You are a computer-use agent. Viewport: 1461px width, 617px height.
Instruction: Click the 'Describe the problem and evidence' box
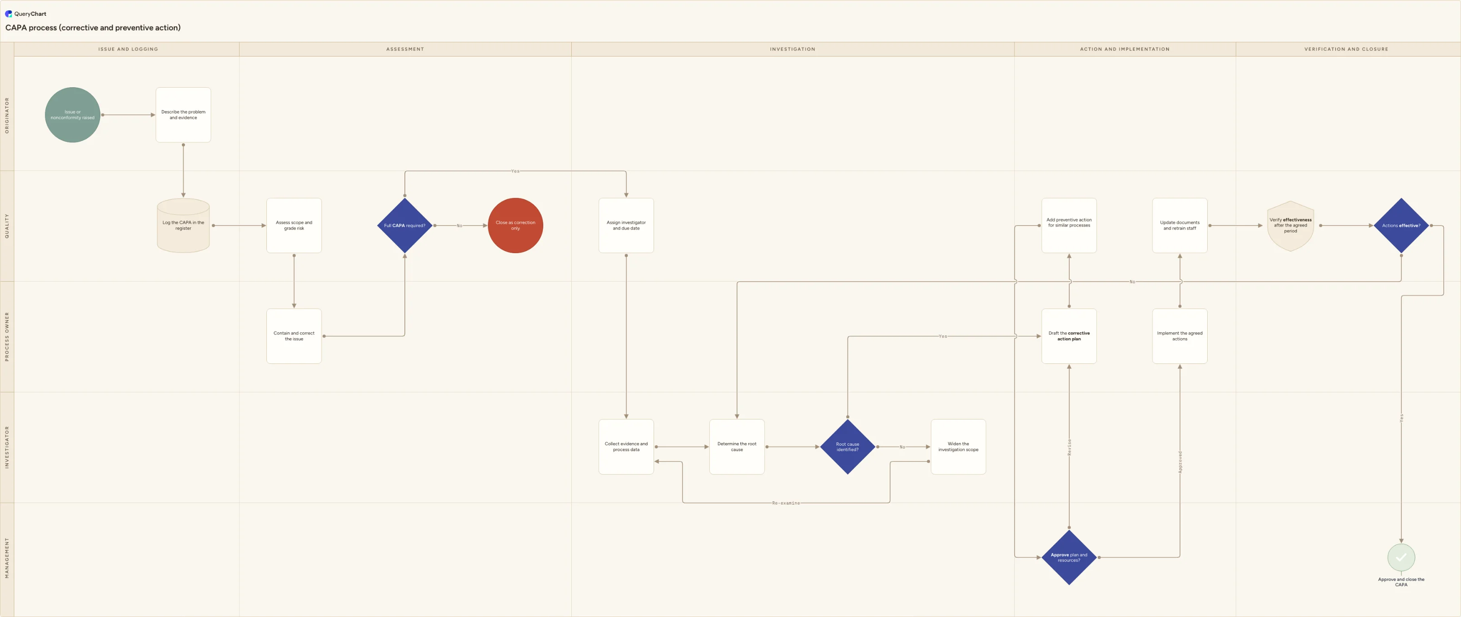[183, 115]
